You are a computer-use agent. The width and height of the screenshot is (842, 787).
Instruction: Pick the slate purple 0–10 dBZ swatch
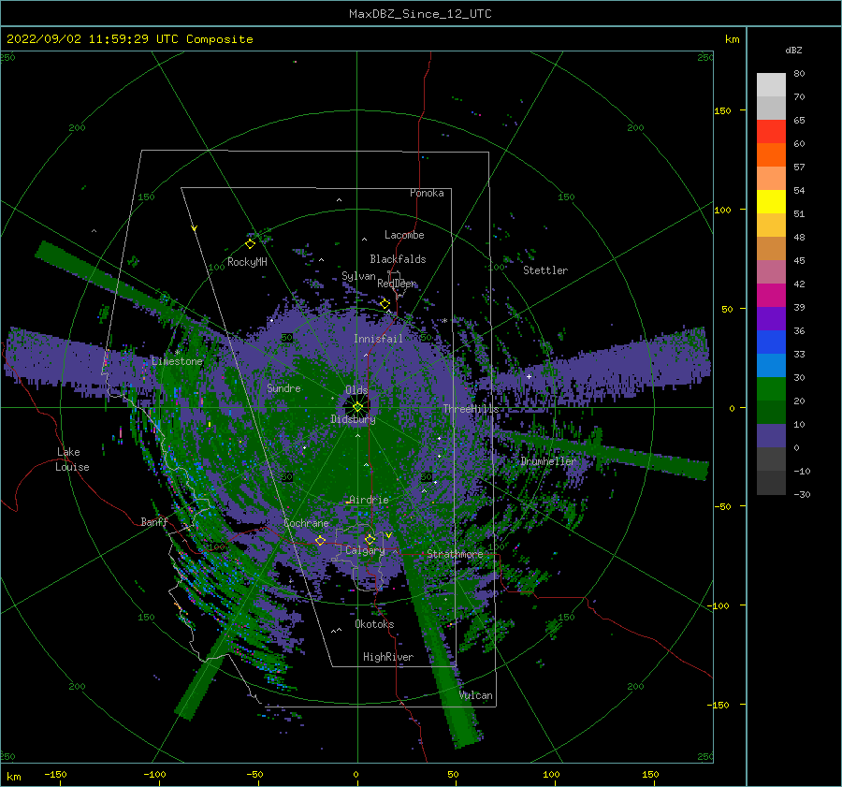pos(771,436)
